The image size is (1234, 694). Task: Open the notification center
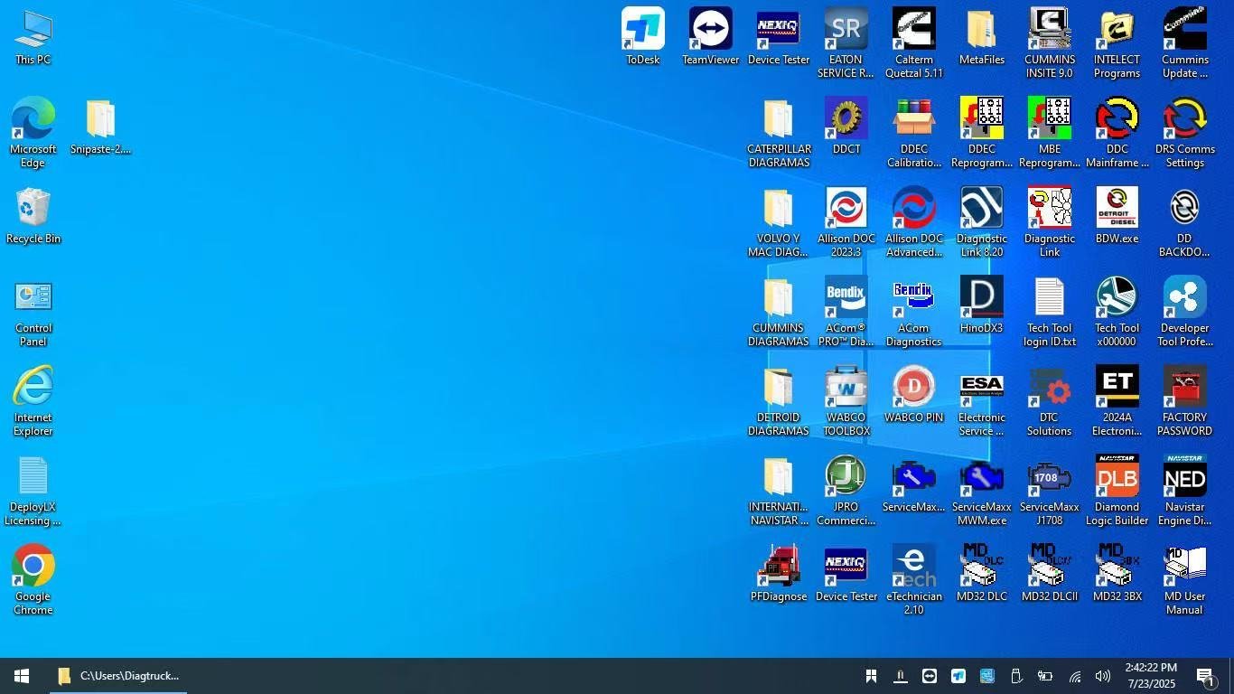click(1205, 676)
